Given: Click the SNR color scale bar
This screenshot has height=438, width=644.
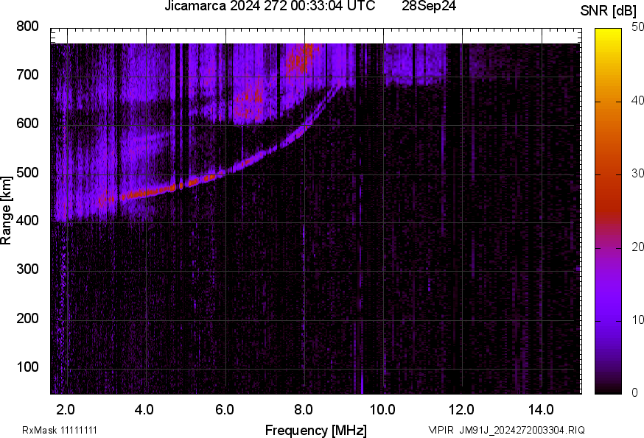Looking at the screenshot, I should (x=609, y=211).
